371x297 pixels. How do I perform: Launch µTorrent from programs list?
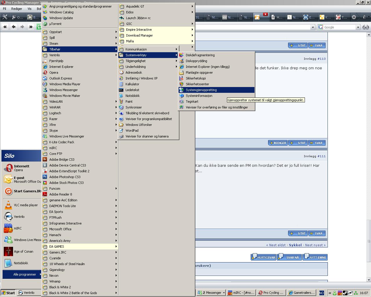(x=80, y=24)
